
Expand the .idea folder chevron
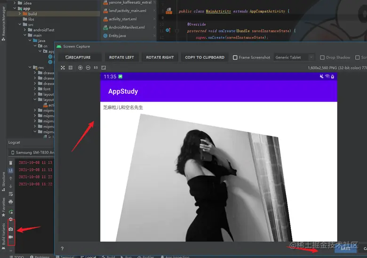15,3
